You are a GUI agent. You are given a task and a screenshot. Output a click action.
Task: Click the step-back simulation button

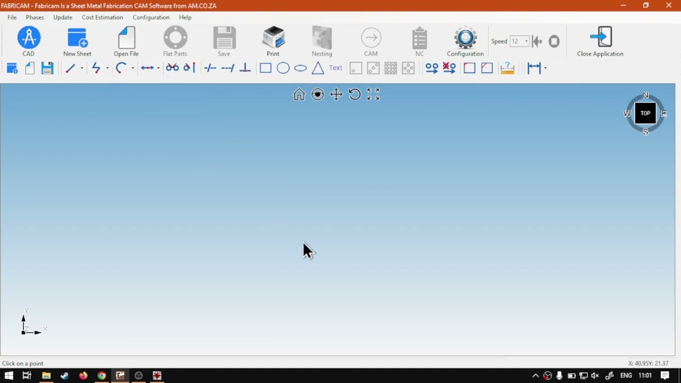click(537, 41)
